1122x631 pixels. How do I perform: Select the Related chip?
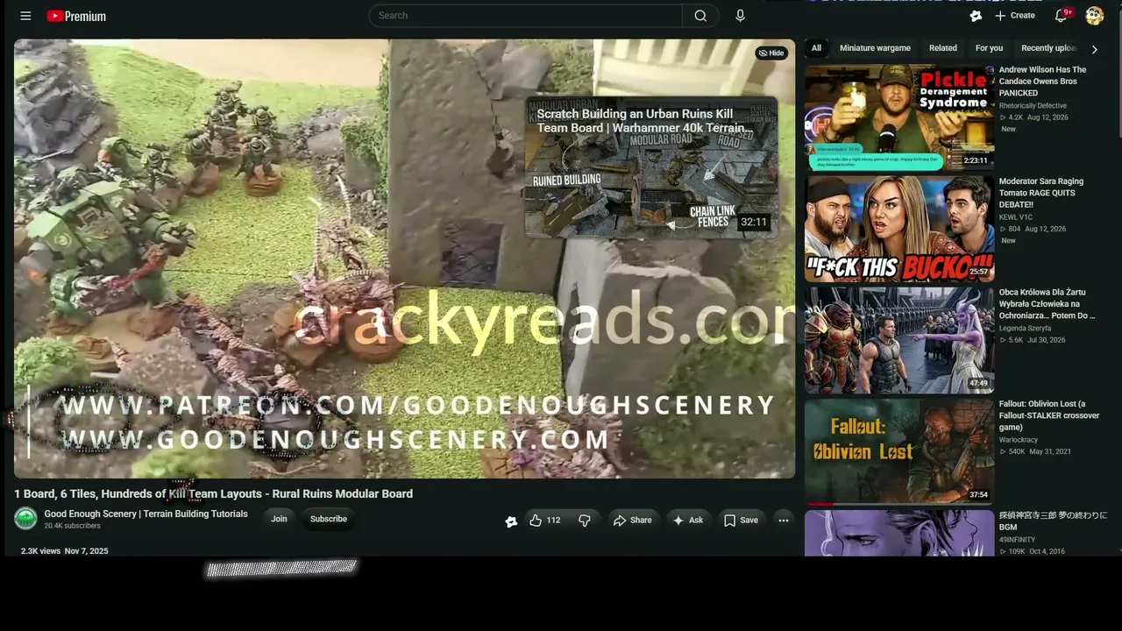coord(943,48)
